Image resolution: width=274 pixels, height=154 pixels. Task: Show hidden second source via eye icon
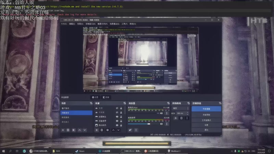(x=117, y=113)
